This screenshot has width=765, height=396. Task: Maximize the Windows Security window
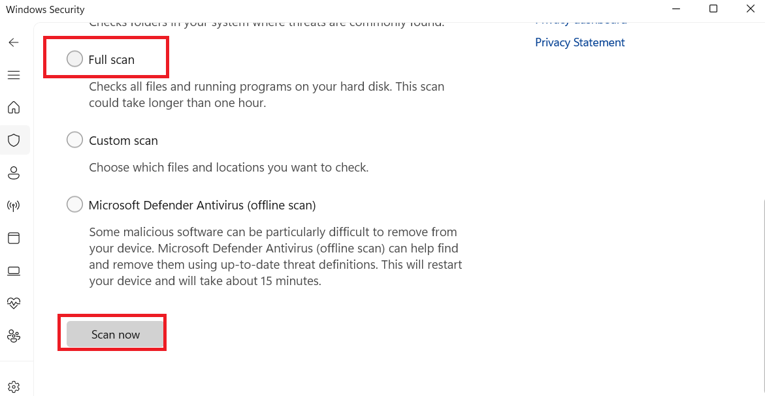713,8
